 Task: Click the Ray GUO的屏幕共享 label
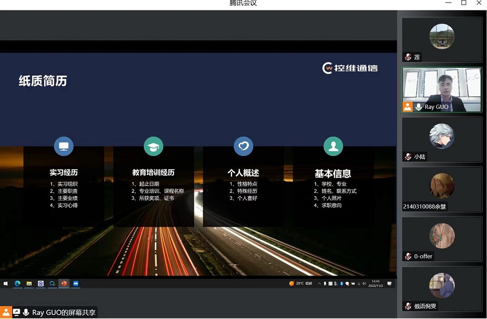64,312
